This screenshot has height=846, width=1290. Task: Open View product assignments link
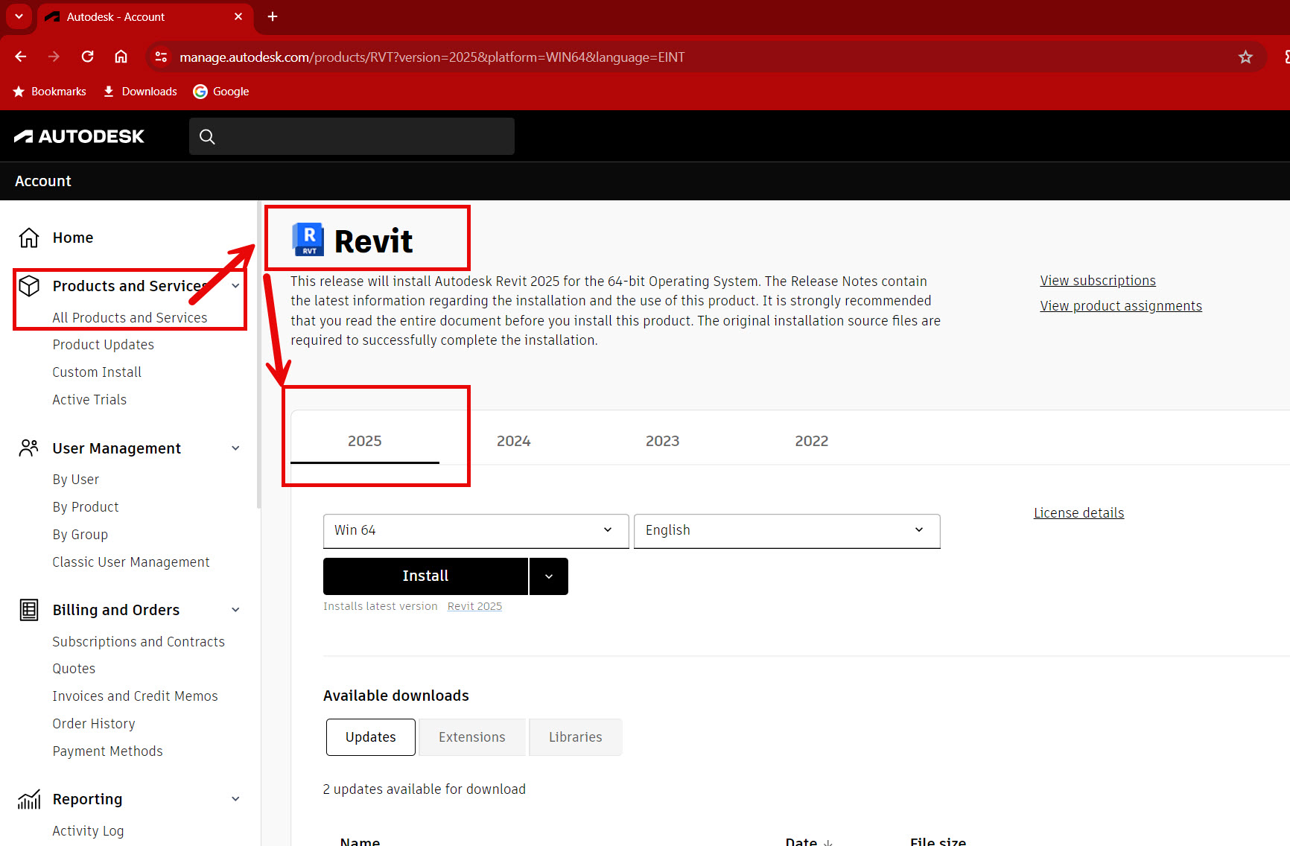coord(1121,306)
